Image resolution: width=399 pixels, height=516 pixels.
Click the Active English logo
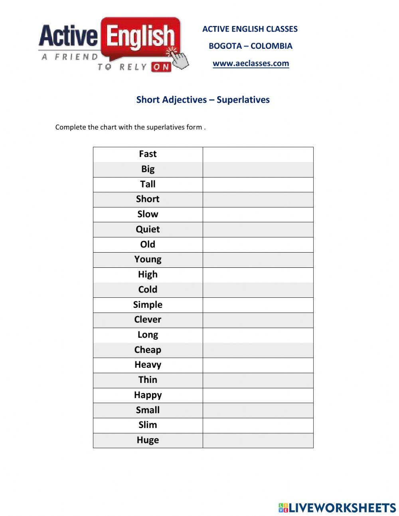[113, 44]
